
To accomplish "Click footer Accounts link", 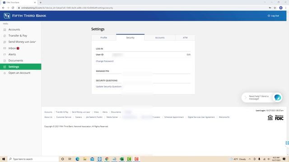I will (x=48, y=112).
